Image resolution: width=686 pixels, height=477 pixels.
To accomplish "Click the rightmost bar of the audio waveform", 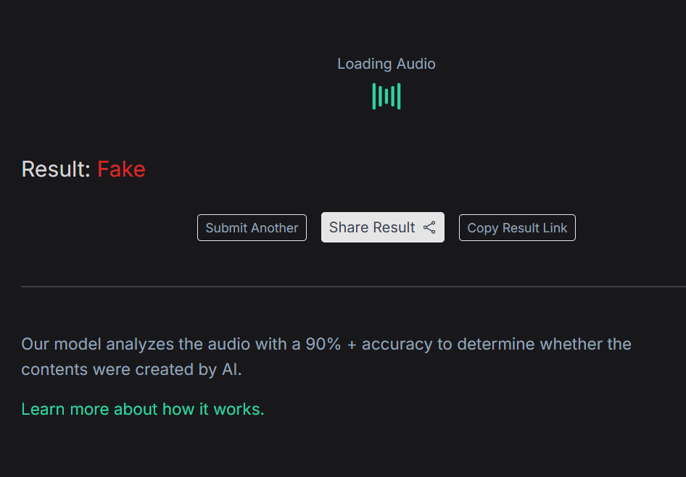I will 399,96.
